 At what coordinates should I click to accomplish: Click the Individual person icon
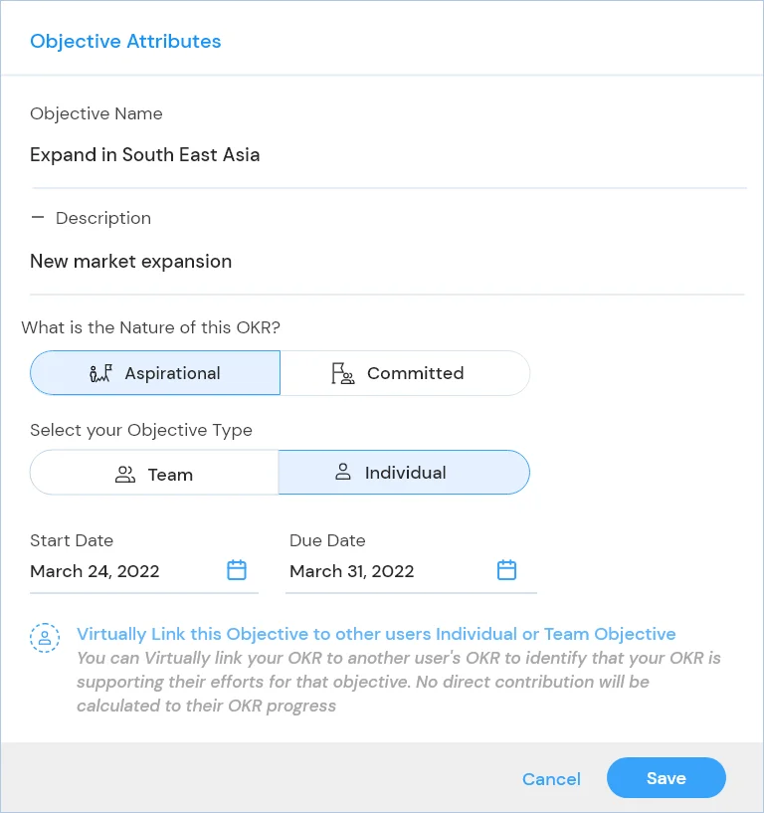pos(343,473)
